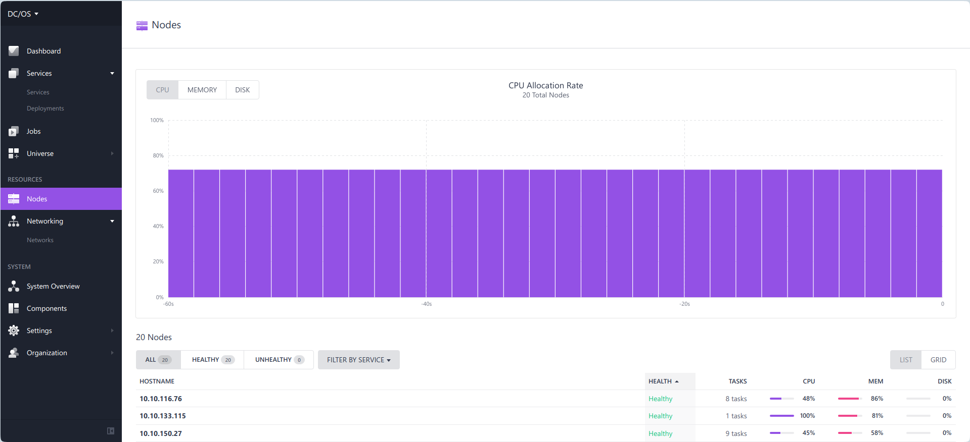Expand the Settings submenu arrow
This screenshot has width=970, height=442.
pyautogui.click(x=112, y=330)
